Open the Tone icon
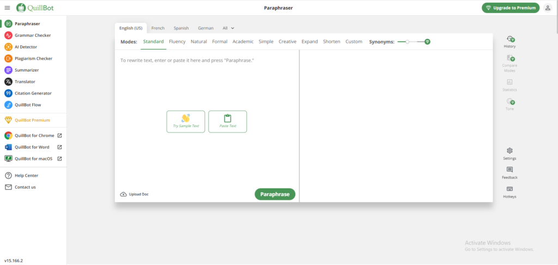The image size is (558, 265). point(510,101)
